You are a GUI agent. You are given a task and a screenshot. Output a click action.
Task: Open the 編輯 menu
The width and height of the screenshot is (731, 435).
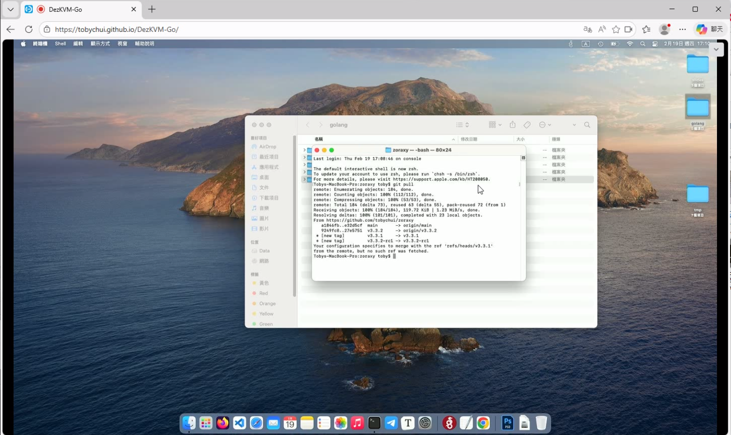tap(78, 43)
